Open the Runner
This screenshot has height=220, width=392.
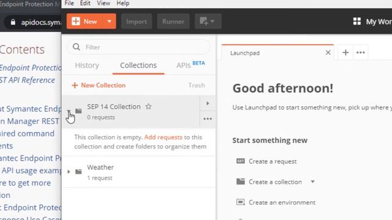[173, 21]
